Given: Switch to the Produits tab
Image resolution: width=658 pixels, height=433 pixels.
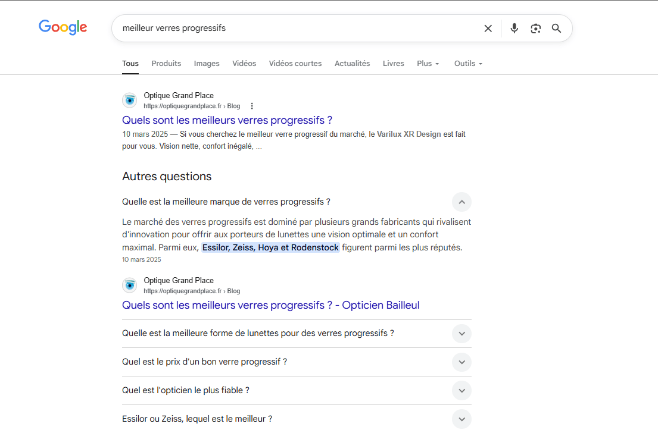Looking at the screenshot, I should pos(166,63).
